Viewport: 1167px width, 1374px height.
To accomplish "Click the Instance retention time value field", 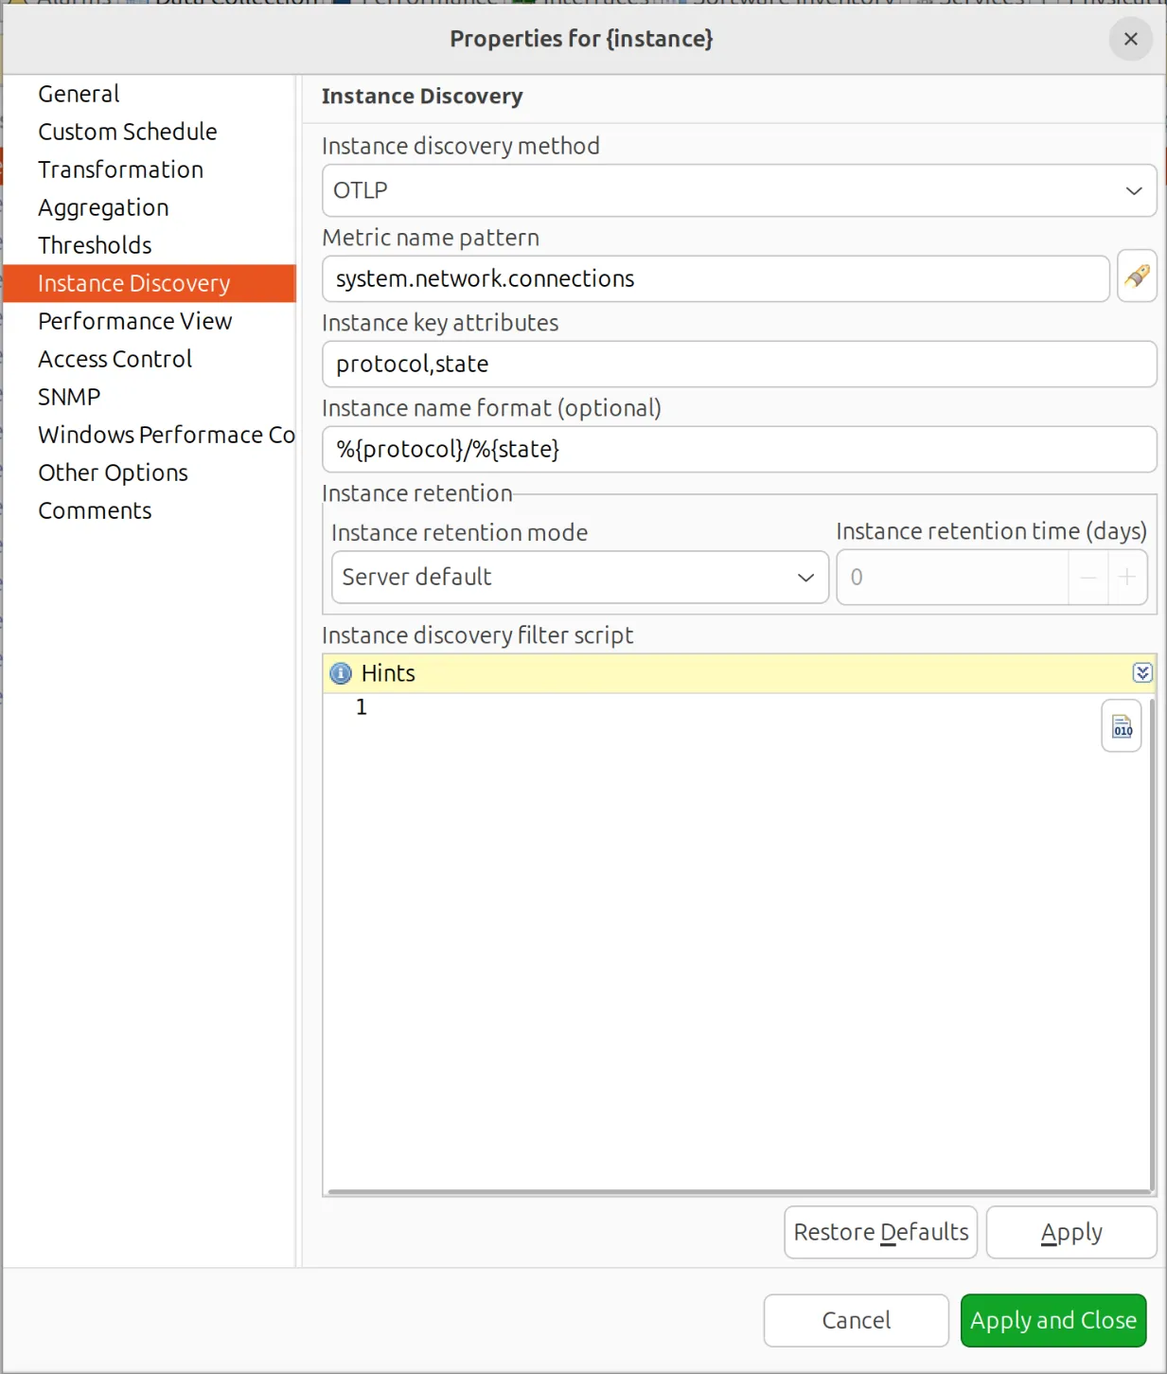I will tap(953, 577).
